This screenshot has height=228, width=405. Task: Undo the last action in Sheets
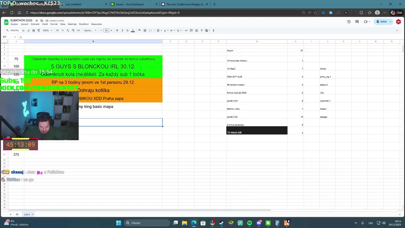point(23,30)
